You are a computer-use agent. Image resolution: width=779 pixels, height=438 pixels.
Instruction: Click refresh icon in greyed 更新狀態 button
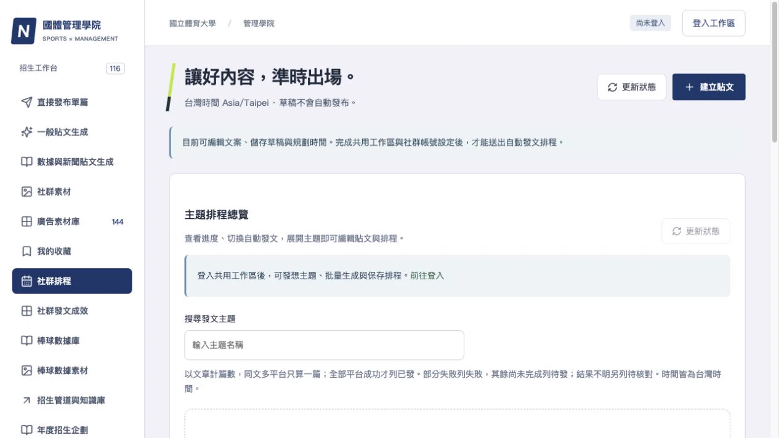[x=676, y=231]
